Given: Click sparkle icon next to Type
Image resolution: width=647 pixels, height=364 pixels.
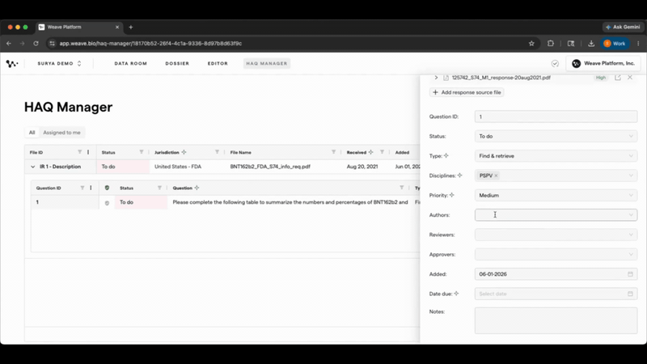Looking at the screenshot, I should [446, 156].
